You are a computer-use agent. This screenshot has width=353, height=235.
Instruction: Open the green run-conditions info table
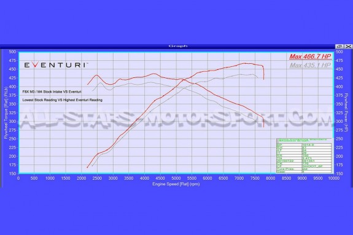click(x=304, y=156)
